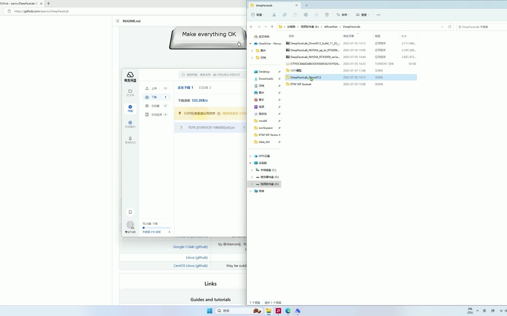This screenshot has width=507, height=316.
Task: Open the 排序 sort dropdown
Action: [343, 15]
